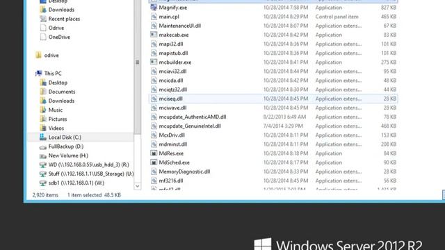
Task: Click the 827 KB size of Magnify.exe
Action: tap(389, 8)
